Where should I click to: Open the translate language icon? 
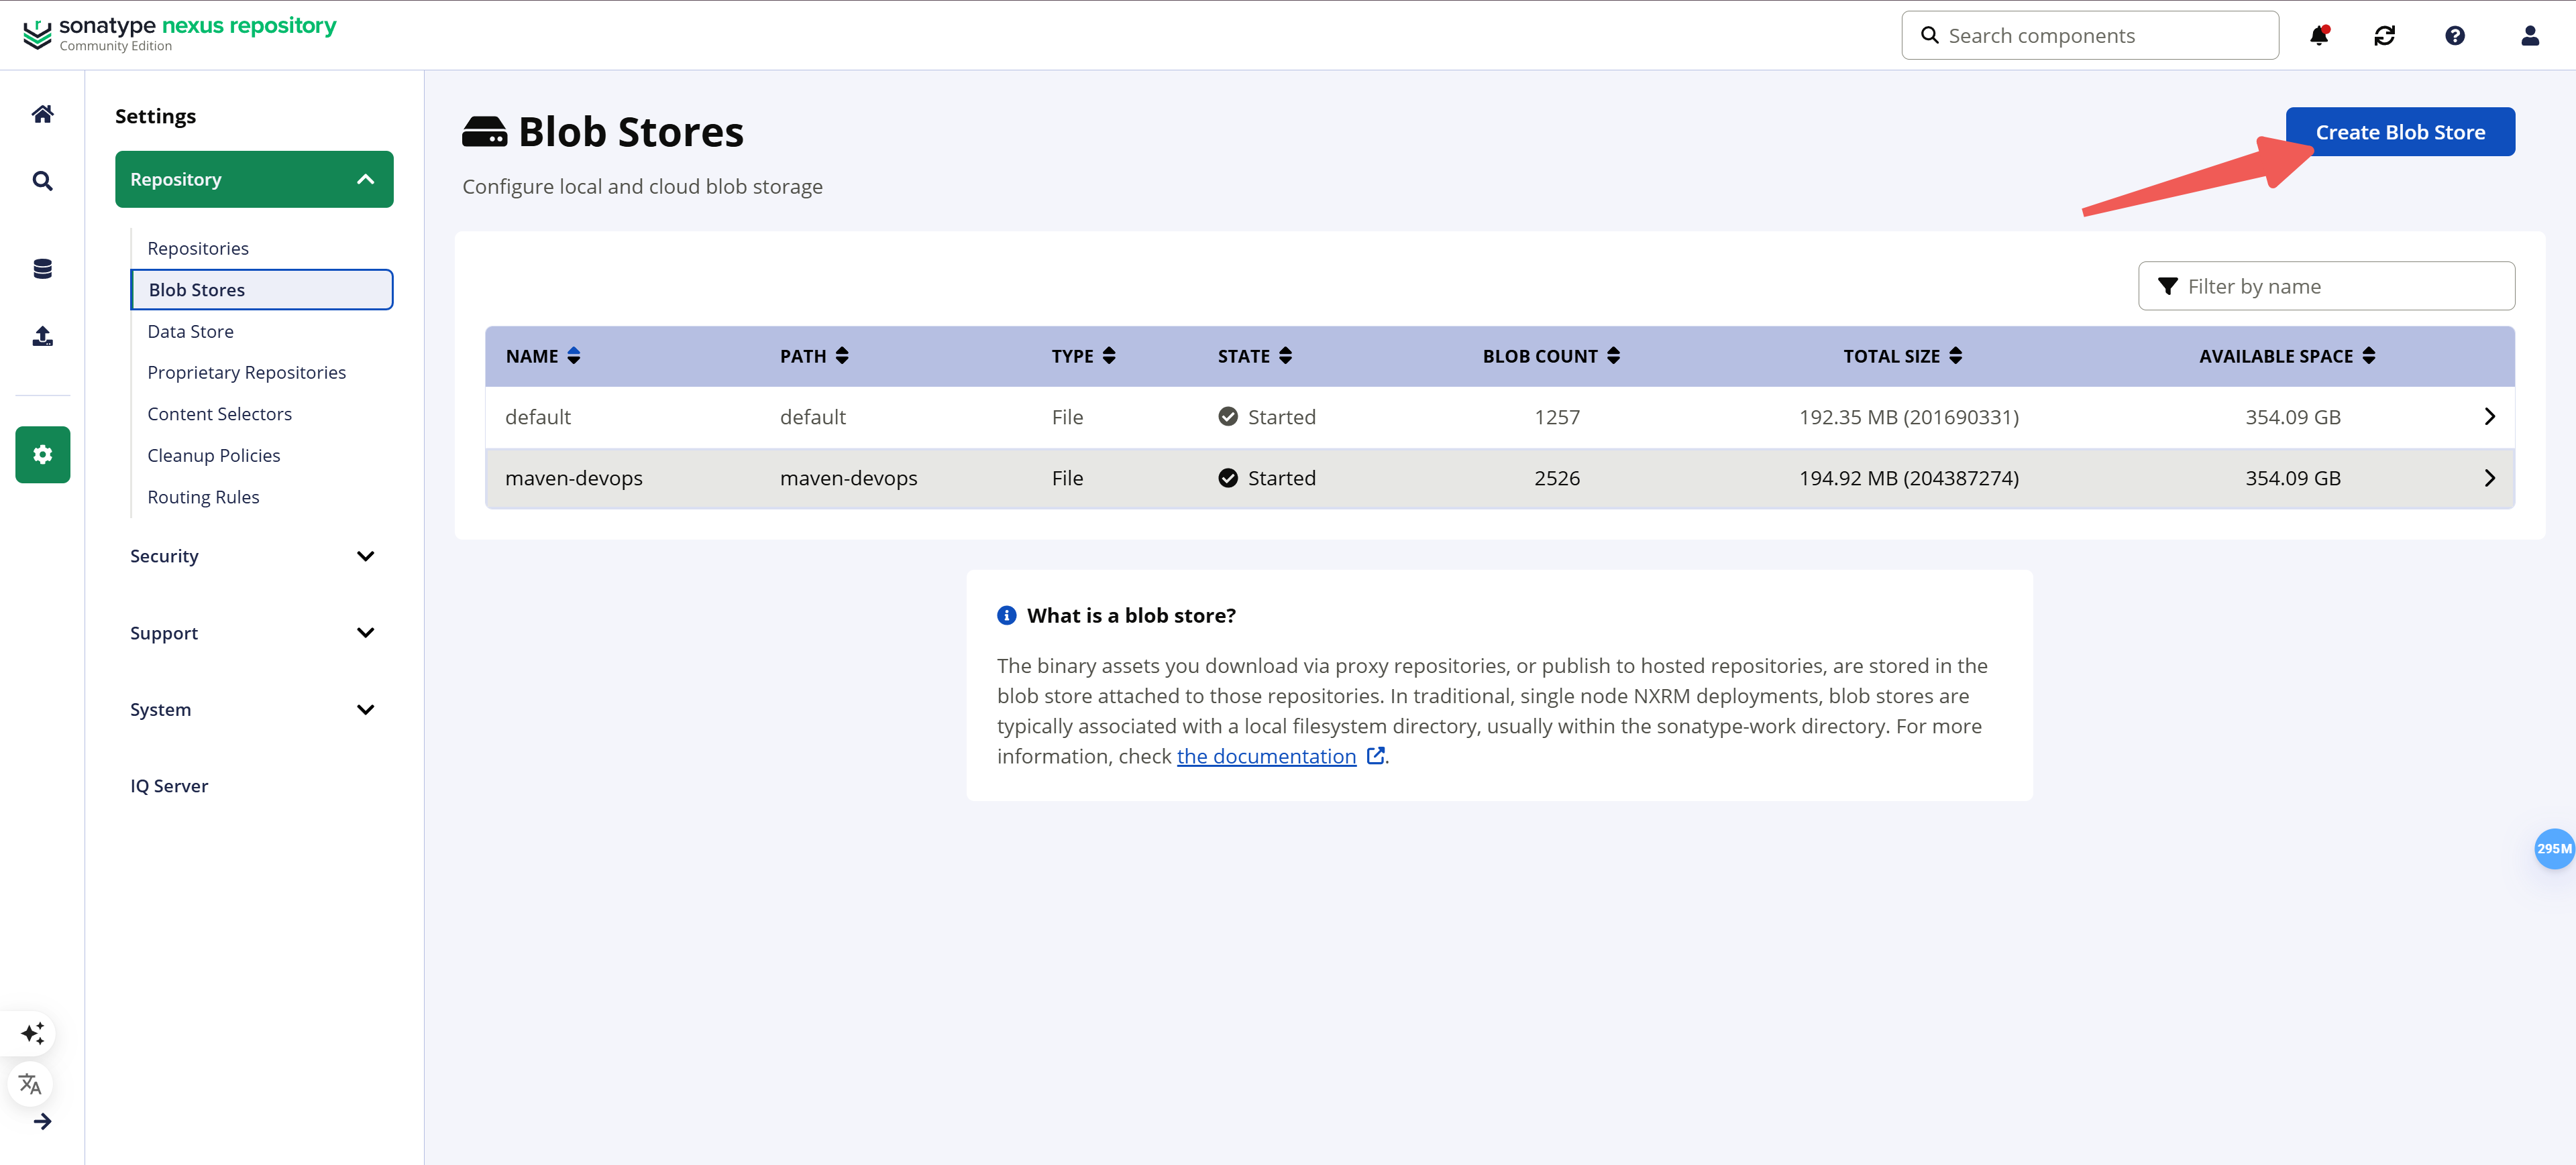(x=31, y=1084)
